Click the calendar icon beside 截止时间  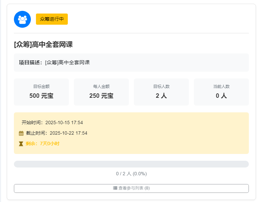pos(21,133)
